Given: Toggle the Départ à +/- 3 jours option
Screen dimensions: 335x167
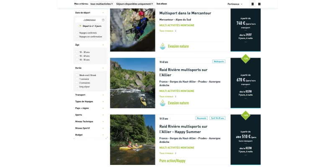Looking at the screenshot, I should [80, 26].
